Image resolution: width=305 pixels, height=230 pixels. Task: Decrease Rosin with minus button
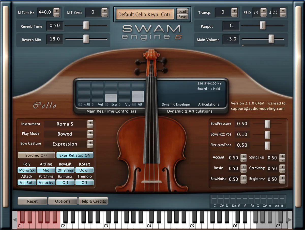(243, 170)
